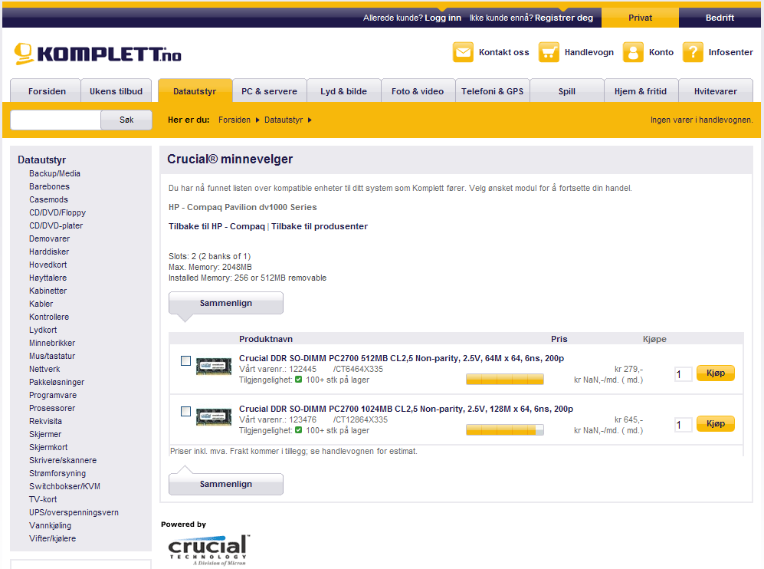
Task: Click the quantity field for the 1024MB module
Action: [683, 425]
